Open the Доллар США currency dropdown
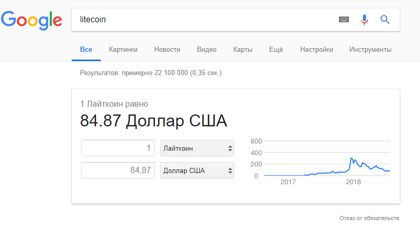Image resolution: width=420 pixels, height=231 pixels. click(197, 170)
